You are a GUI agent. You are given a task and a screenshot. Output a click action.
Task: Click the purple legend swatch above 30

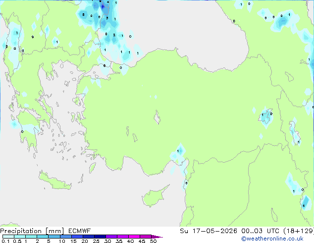[111, 237]
